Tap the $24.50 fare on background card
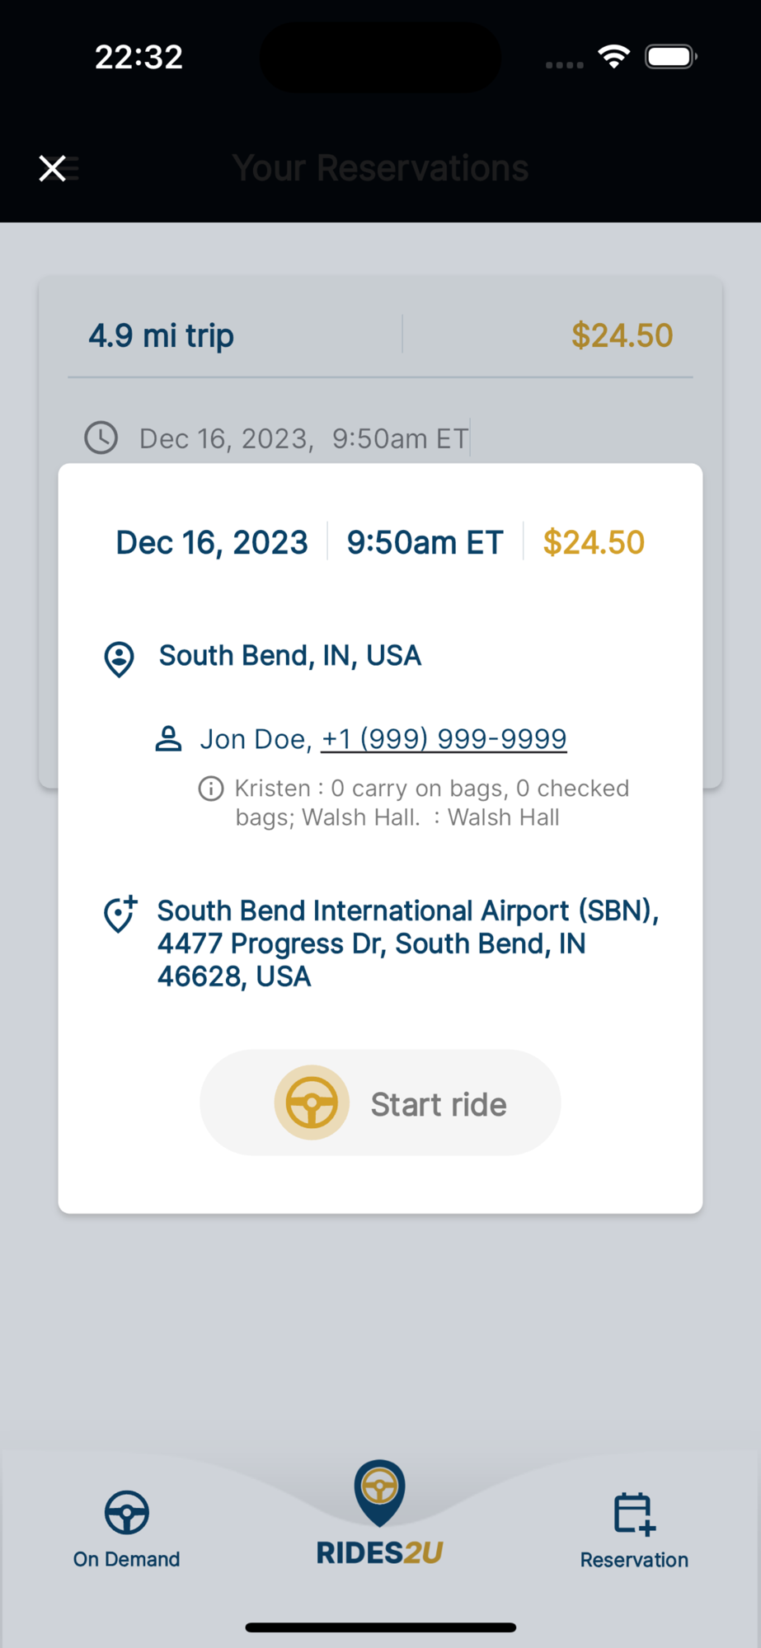This screenshot has width=761, height=1648. tap(622, 335)
